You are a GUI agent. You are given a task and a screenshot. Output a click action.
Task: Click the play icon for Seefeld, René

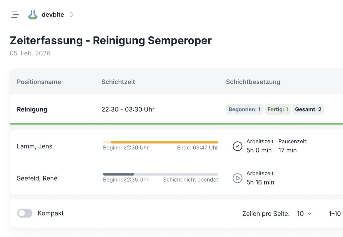click(237, 178)
